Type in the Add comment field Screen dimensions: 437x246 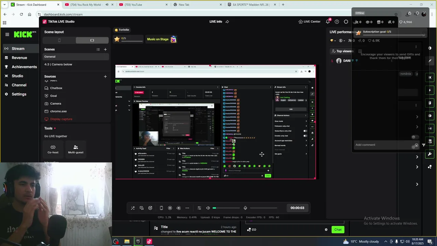point(382,145)
